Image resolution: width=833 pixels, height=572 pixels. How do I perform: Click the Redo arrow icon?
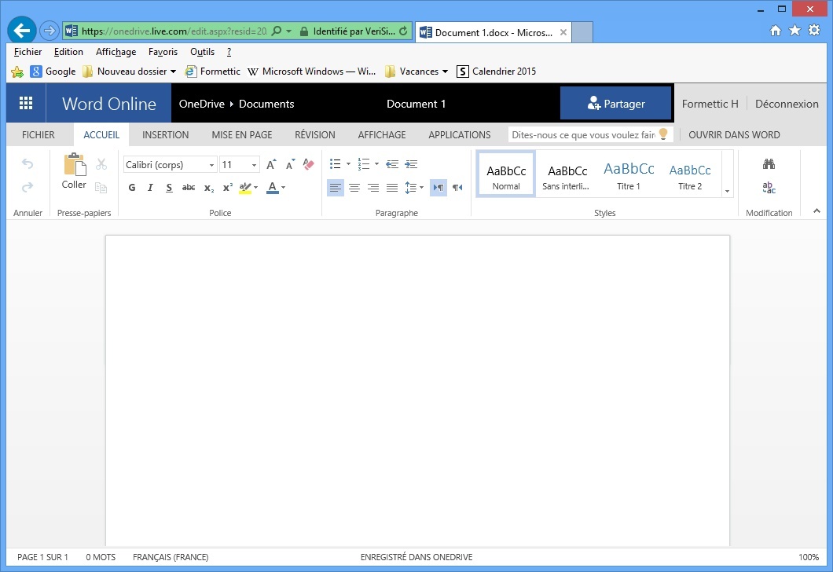[x=28, y=187]
